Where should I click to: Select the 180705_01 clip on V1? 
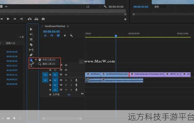173,75
